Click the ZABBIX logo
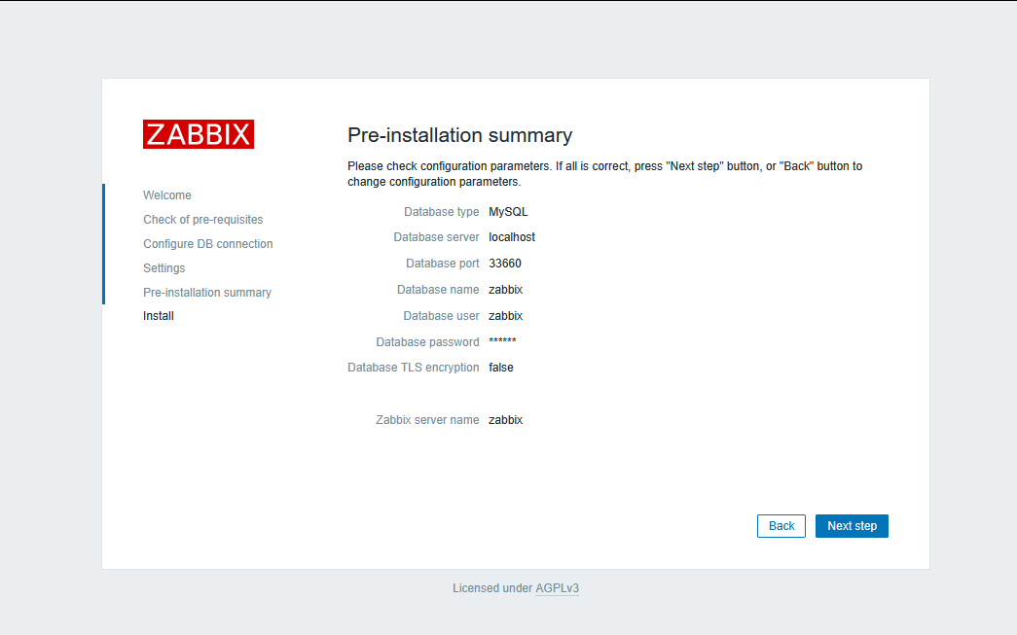 coord(199,133)
